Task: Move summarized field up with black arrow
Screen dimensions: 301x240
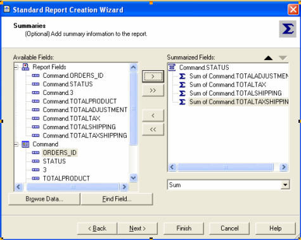Action: (x=268, y=58)
